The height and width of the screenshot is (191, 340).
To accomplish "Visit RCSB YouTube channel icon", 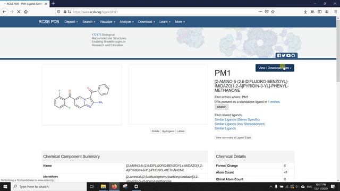I will 288,56.
